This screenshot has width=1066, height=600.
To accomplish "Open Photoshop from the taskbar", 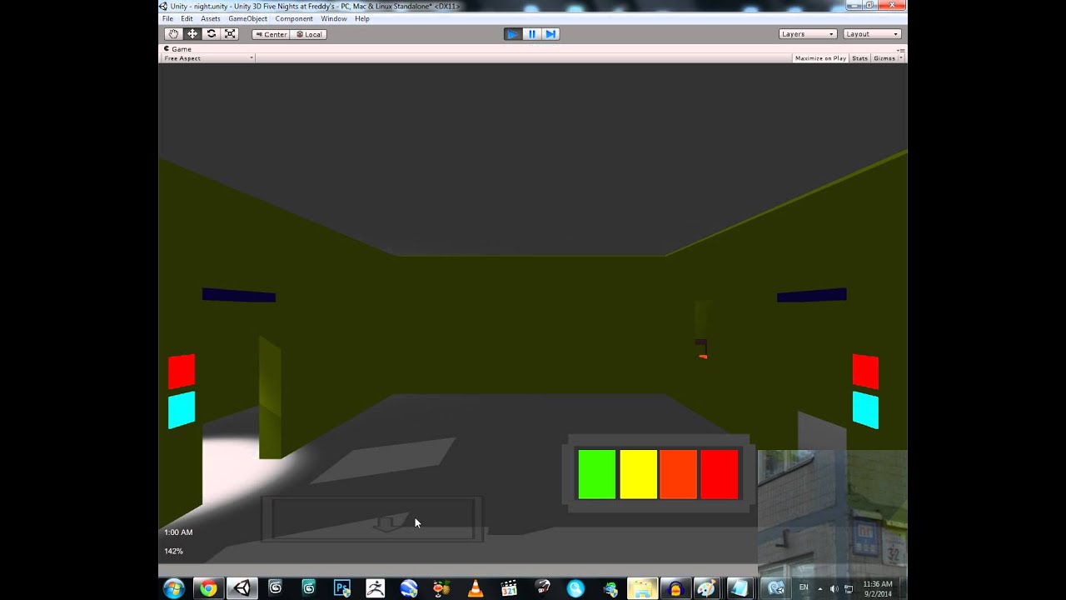I will point(342,589).
